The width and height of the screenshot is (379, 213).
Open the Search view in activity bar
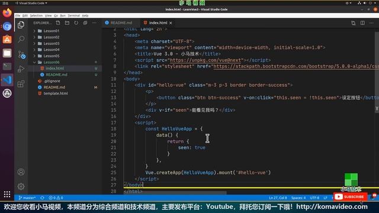[x=21, y=39]
